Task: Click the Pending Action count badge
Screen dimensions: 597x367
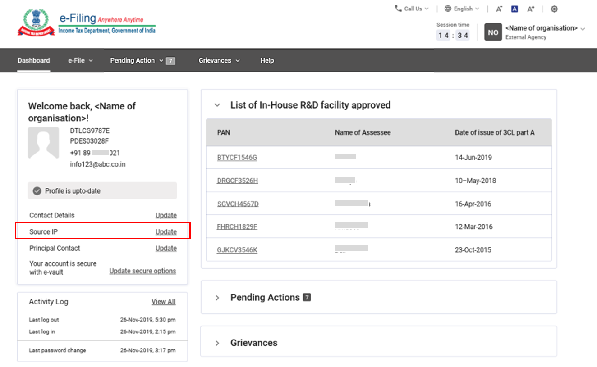Action: [x=170, y=61]
